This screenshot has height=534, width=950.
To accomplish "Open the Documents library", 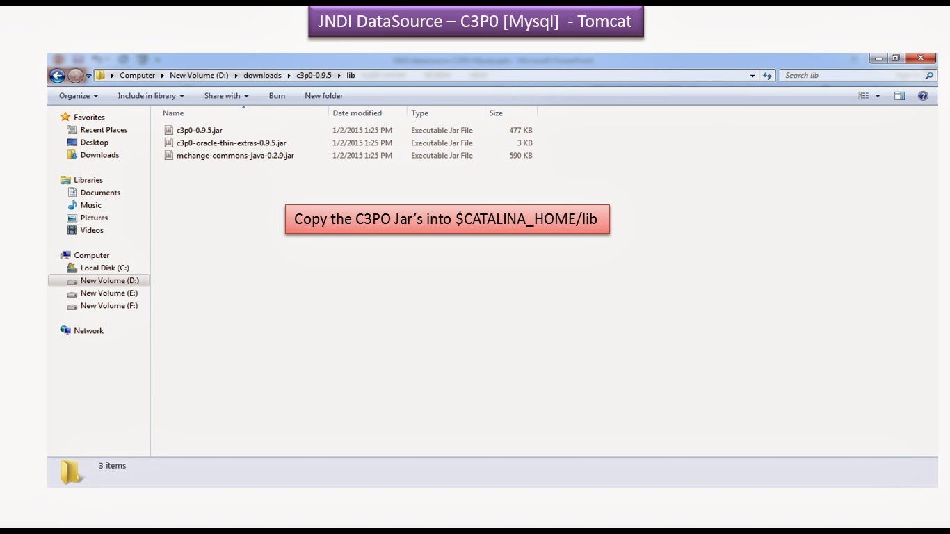I will point(100,193).
